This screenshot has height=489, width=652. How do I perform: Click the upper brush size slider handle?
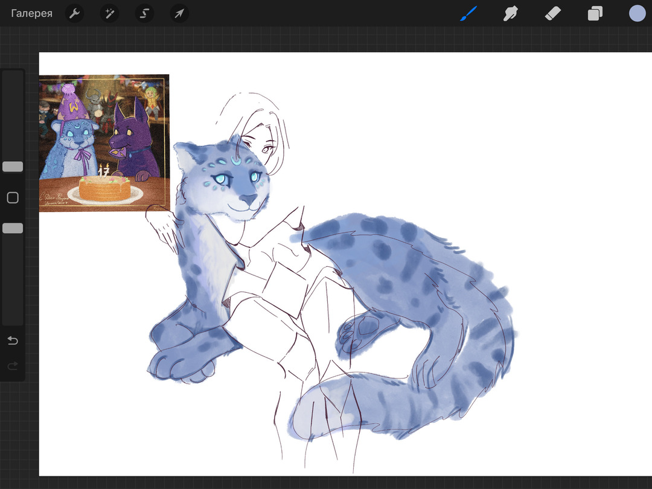pos(13,167)
